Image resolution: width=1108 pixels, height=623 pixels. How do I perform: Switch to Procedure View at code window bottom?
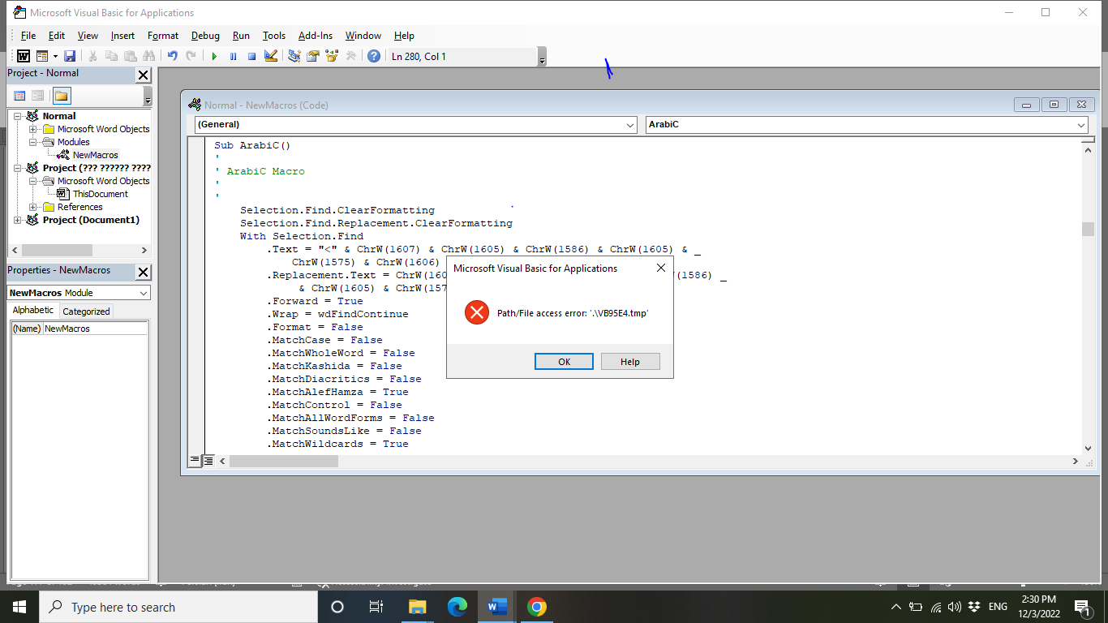[x=195, y=460]
